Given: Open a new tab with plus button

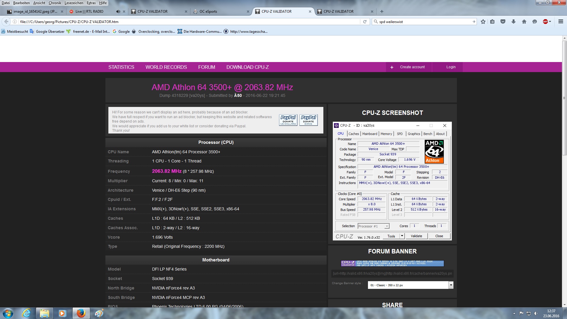Looking at the screenshot, I should click(x=382, y=12).
